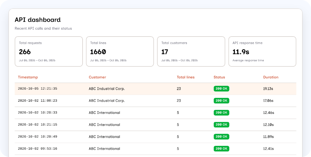This screenshot has height=157, width=311.
Task: Click ABC International in the 10:21:15 row
Action: (x=105, y=125)
